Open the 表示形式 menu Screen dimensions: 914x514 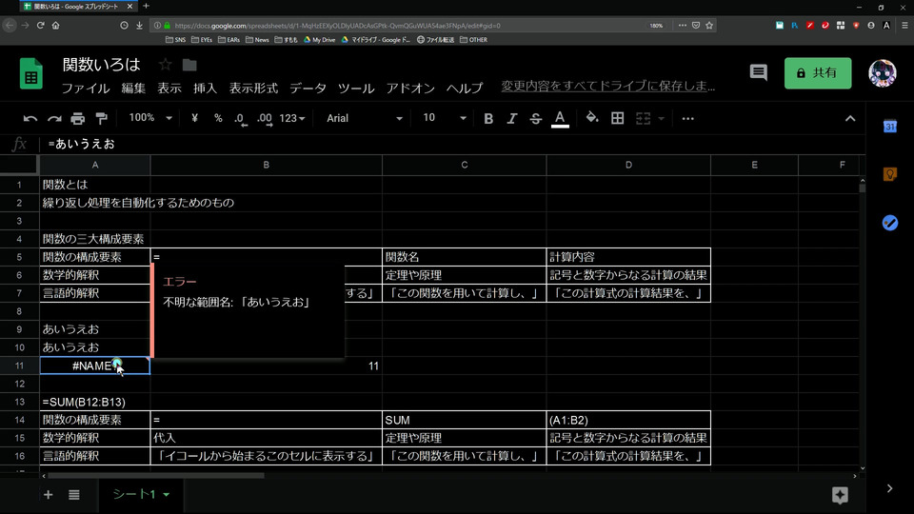coord(253,89)
